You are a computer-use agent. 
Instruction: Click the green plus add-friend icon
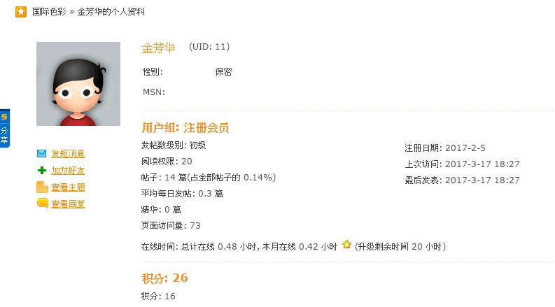pyautogui.click(x=42, y=171)
